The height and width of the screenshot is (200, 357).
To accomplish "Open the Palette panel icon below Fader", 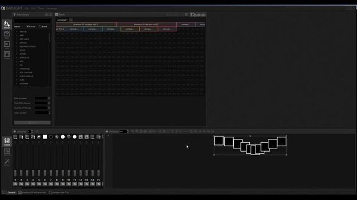I will (x=7, y=152).
